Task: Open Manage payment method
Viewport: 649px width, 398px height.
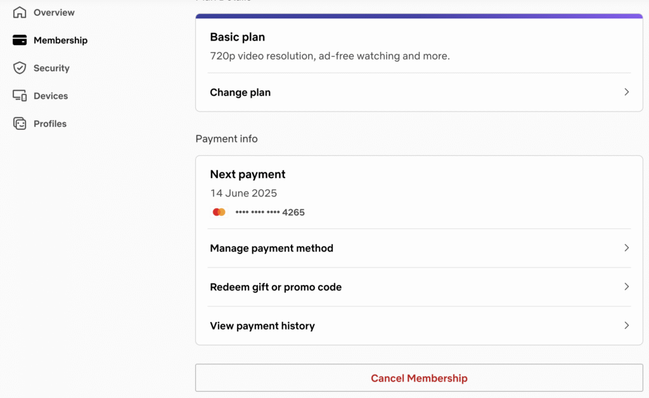Action: [x=419, y=248]
